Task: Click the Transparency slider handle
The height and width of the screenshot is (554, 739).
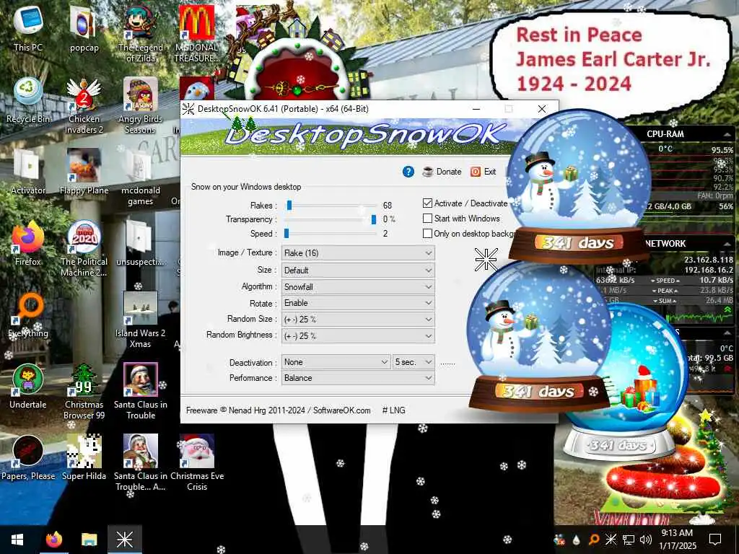Action: pos(374,219)
